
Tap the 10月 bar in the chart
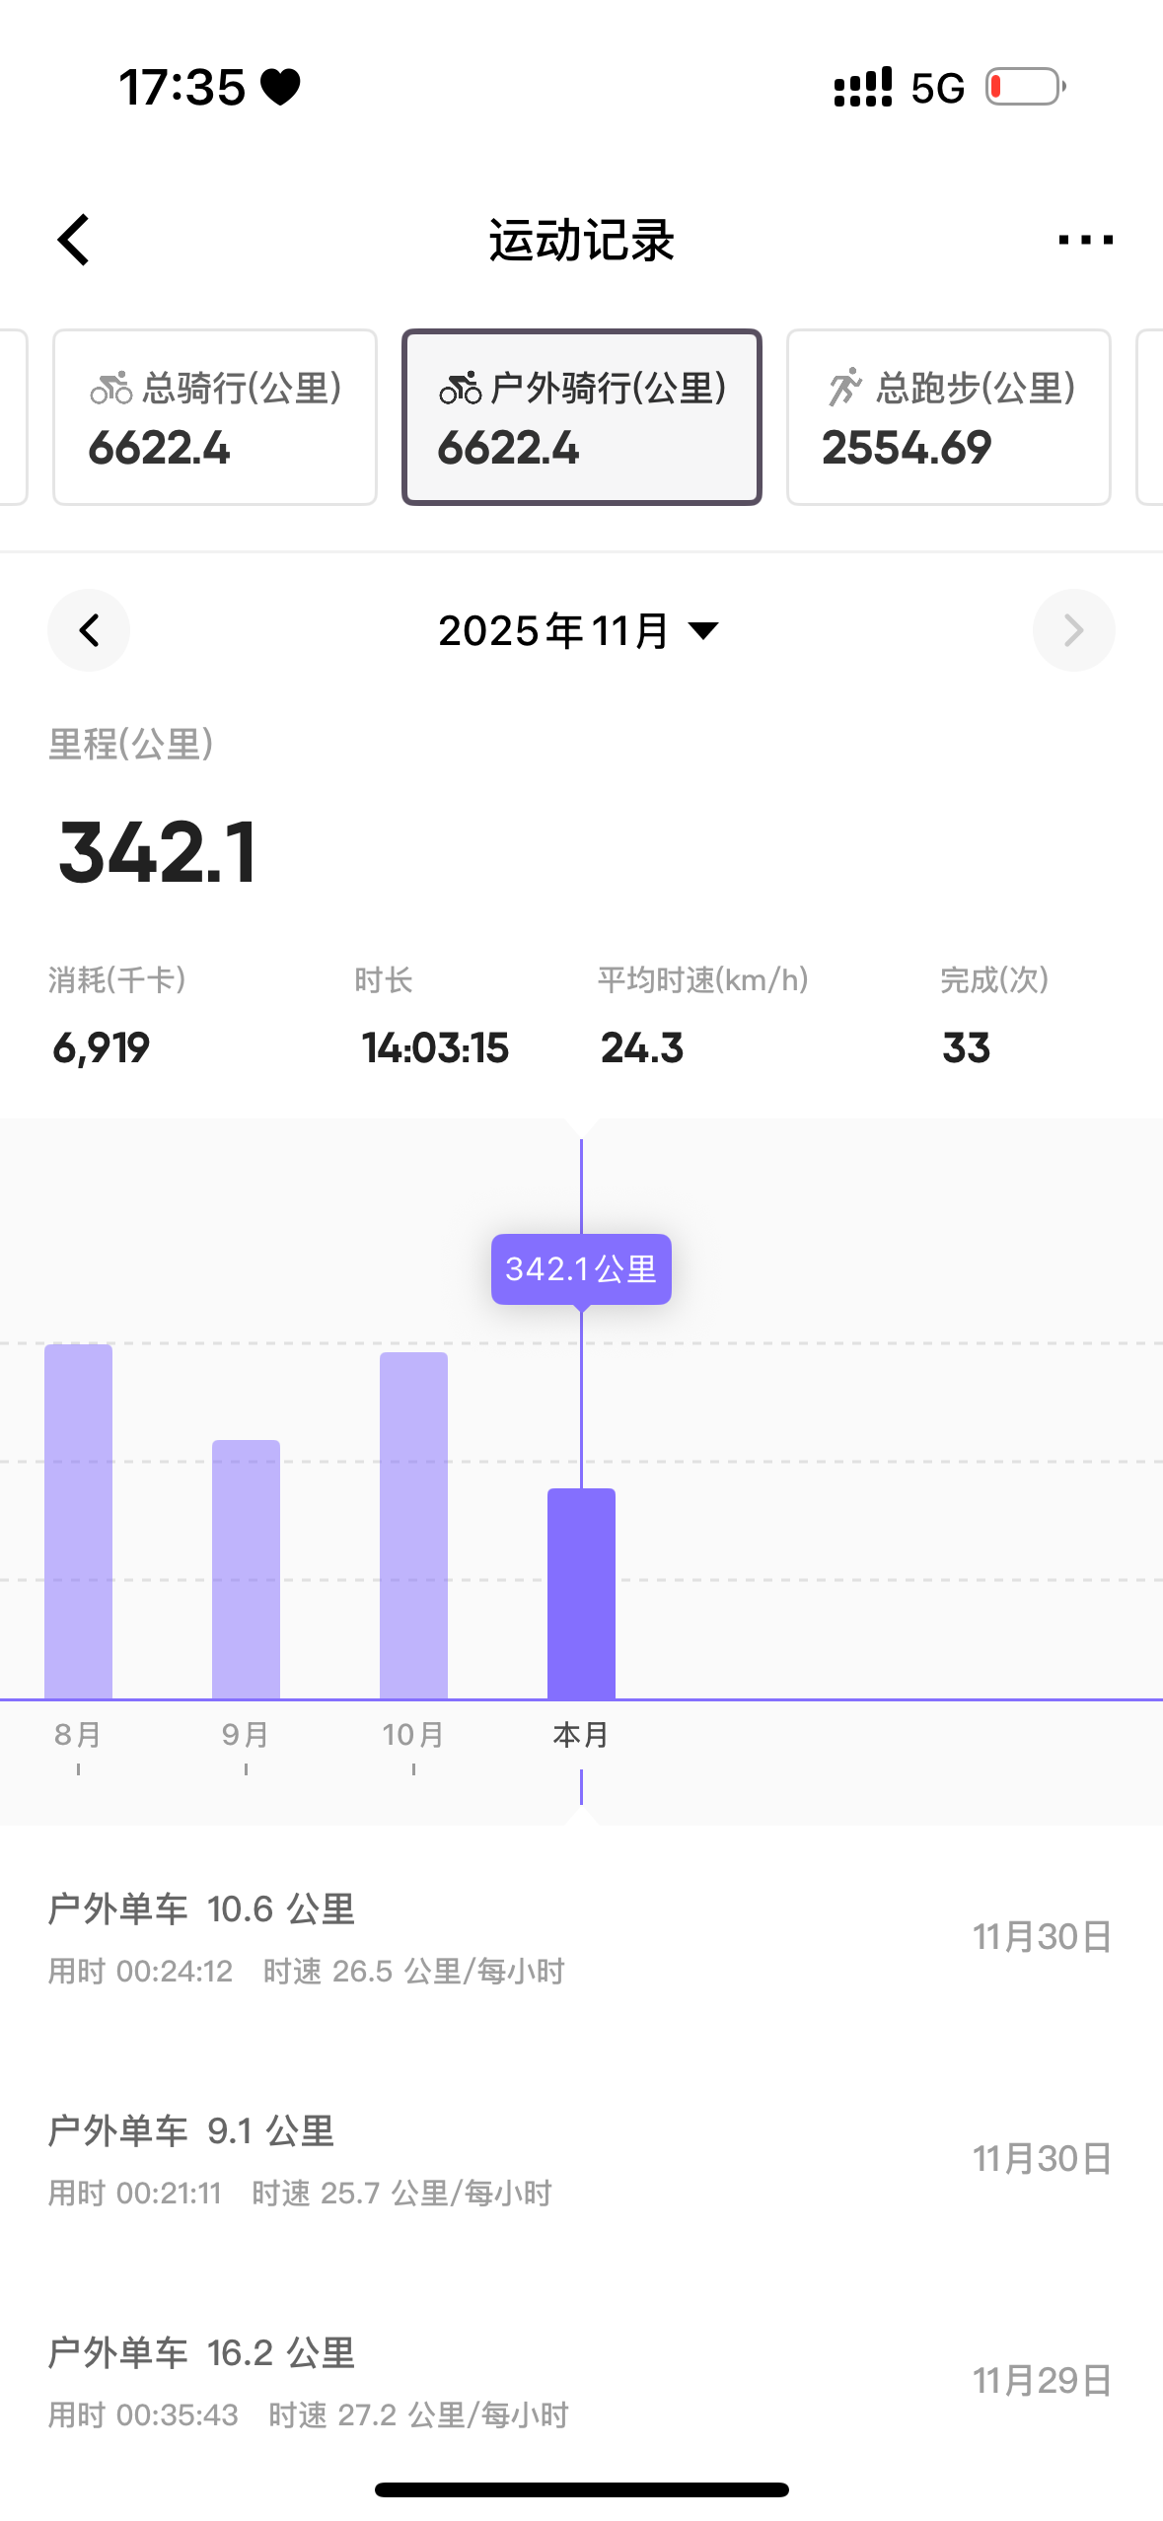pos(414,1525)
